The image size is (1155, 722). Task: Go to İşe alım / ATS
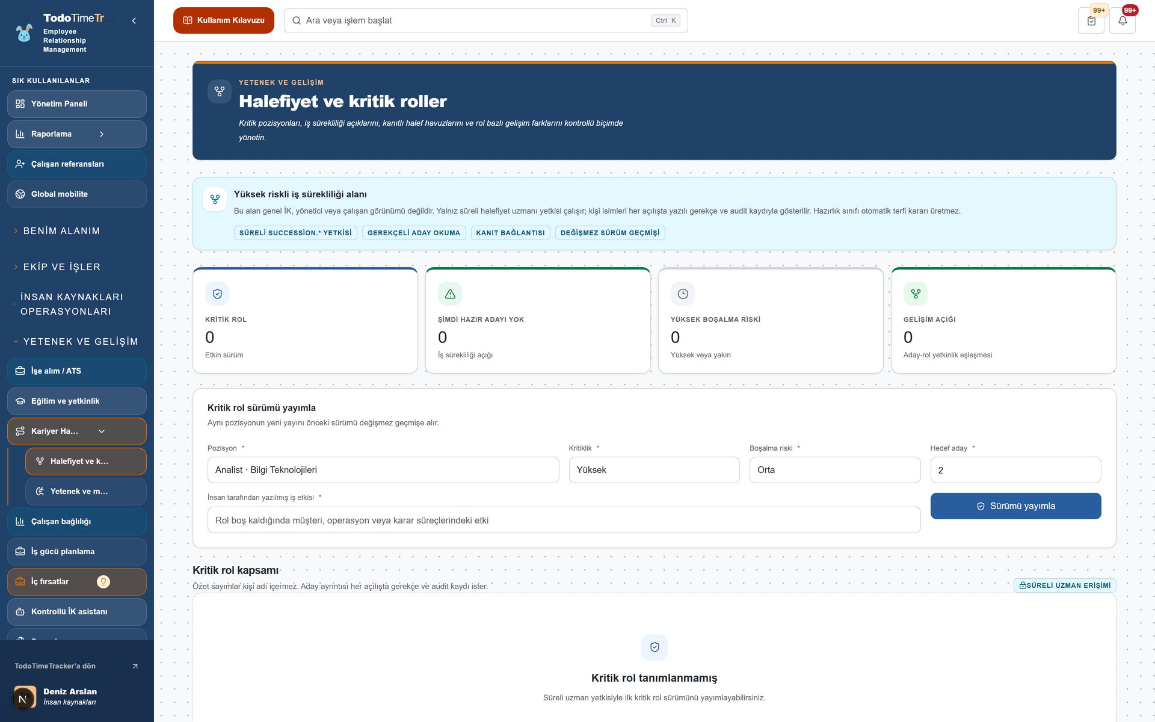[x=77, y=371]
